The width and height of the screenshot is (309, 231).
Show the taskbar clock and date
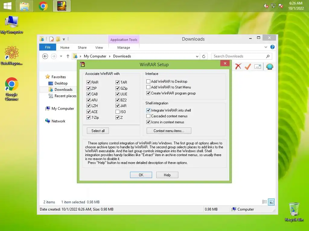296,6
